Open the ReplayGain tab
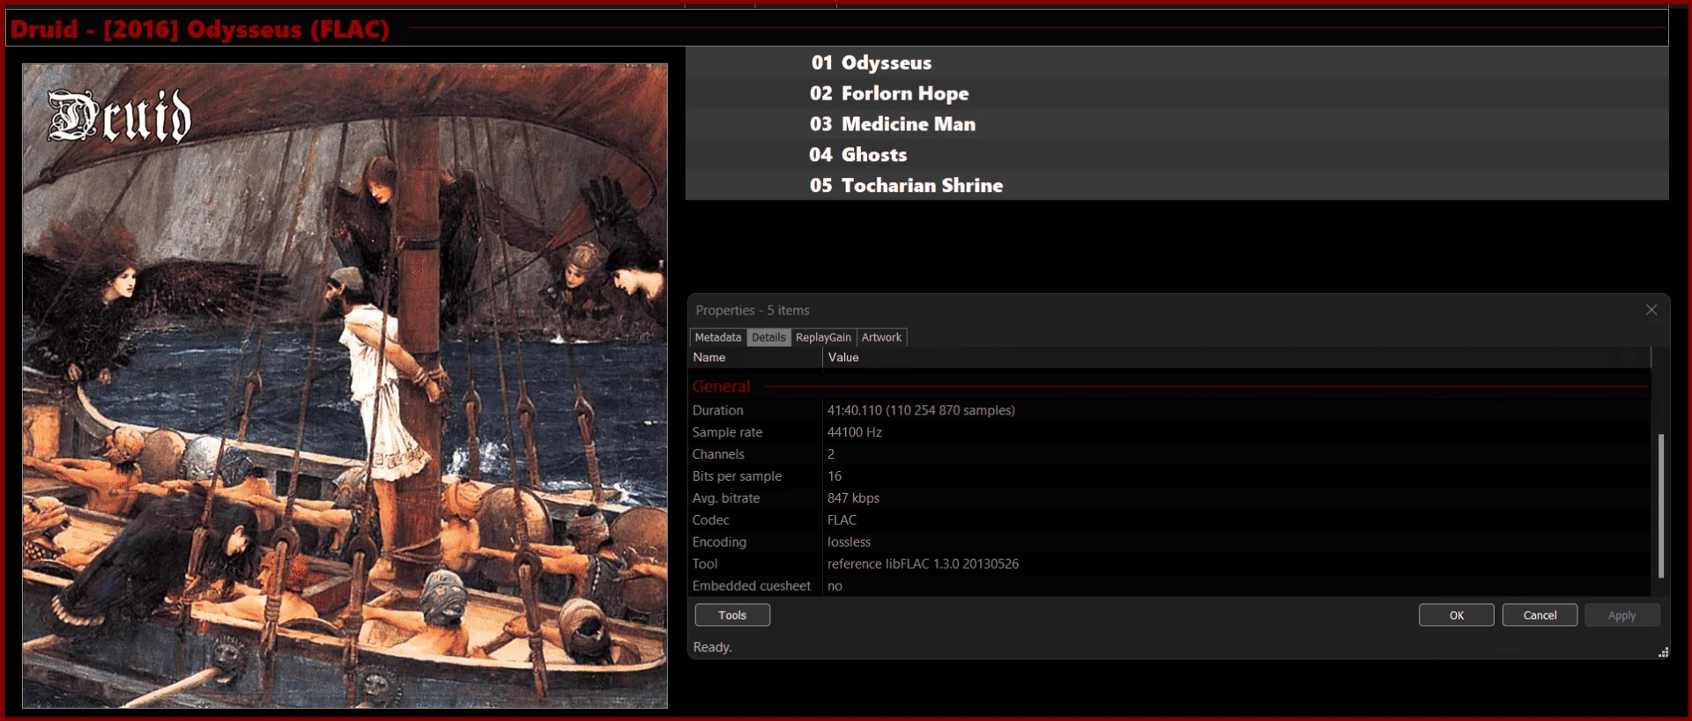 click(x=823, y=337)
